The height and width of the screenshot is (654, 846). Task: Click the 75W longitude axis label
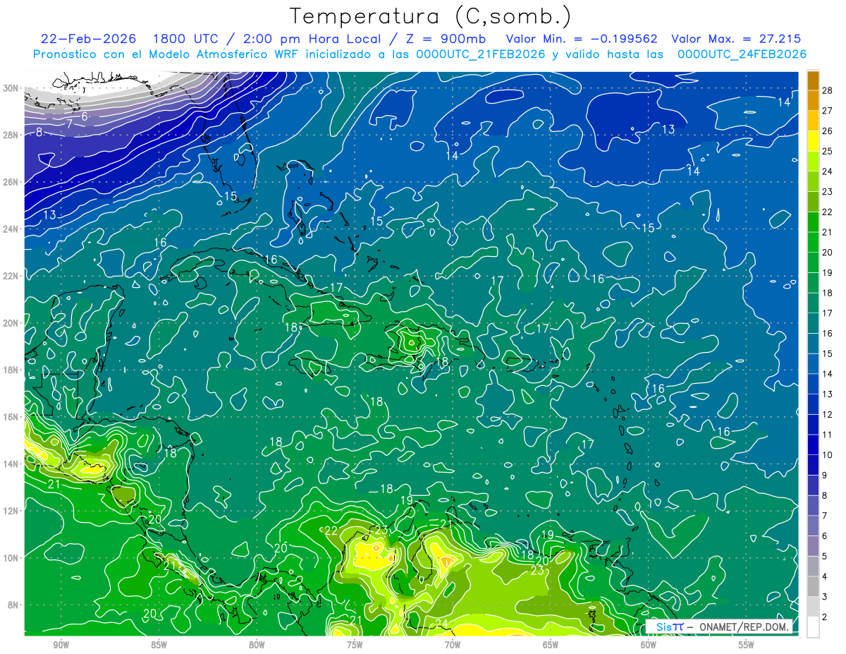point(355,645)
